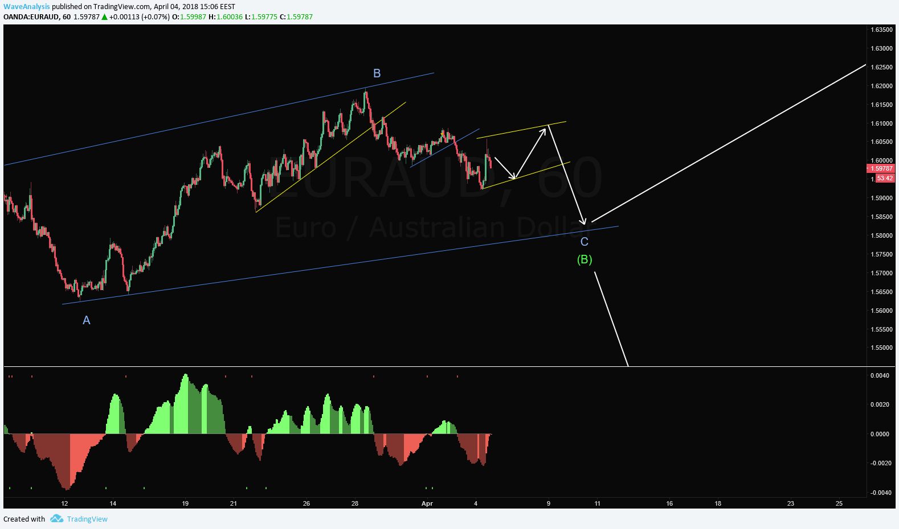The width and height of the screenshot is (899, 529).
Task: Click the 1.58000 price axis label
Action: click(881, 235)
